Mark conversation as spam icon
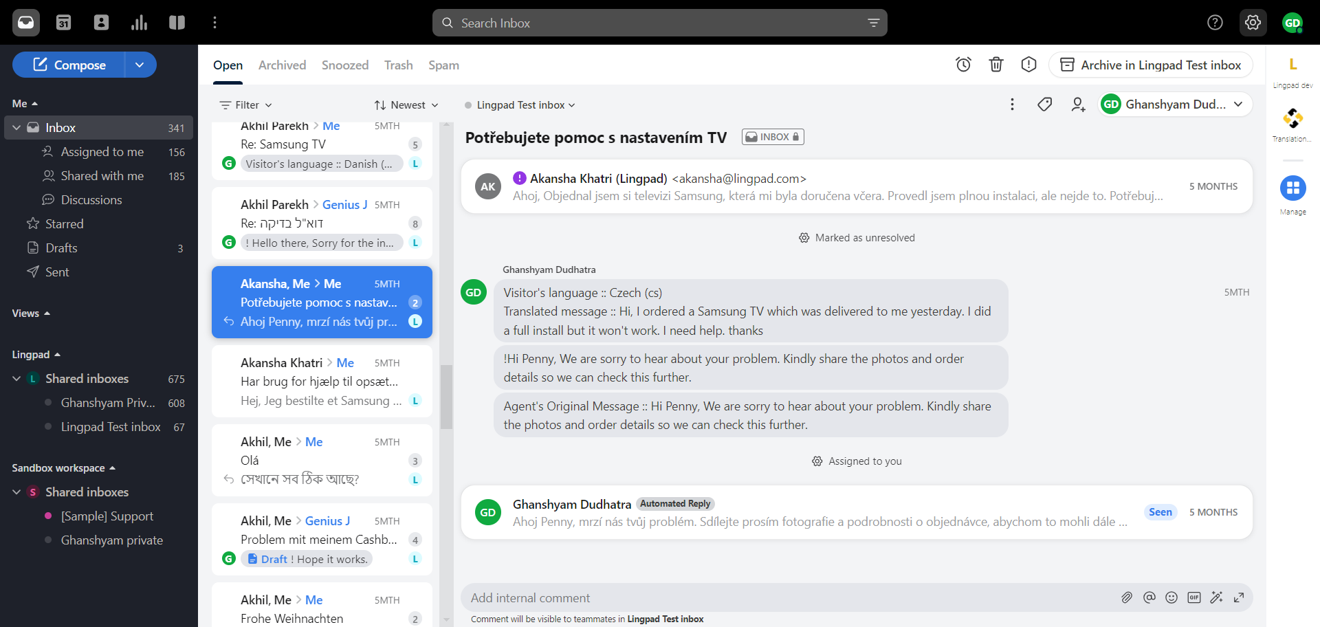Viewport: 1320px width, 627px height. (x=1028, y=65)
